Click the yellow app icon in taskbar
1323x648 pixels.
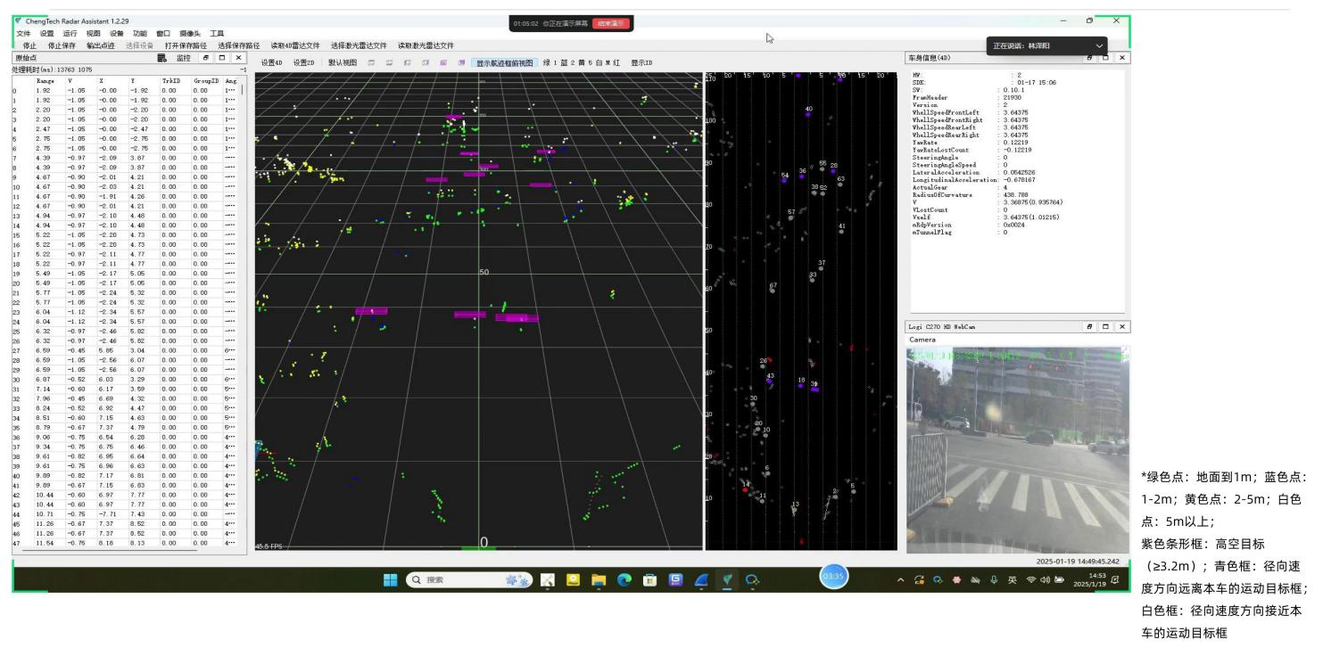(x=573, y=579)
